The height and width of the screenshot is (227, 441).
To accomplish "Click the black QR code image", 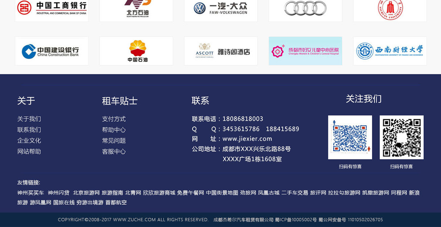I will click(401, 137).
